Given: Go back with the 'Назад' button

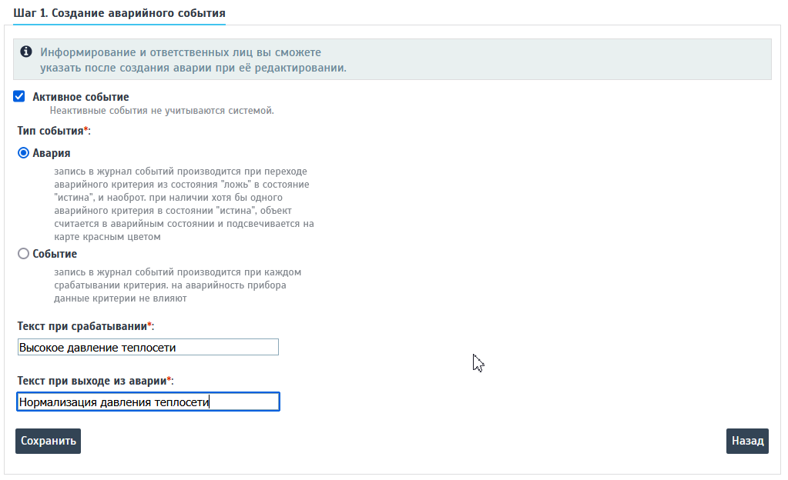Looking at the screenshot, I should point(747,441).
